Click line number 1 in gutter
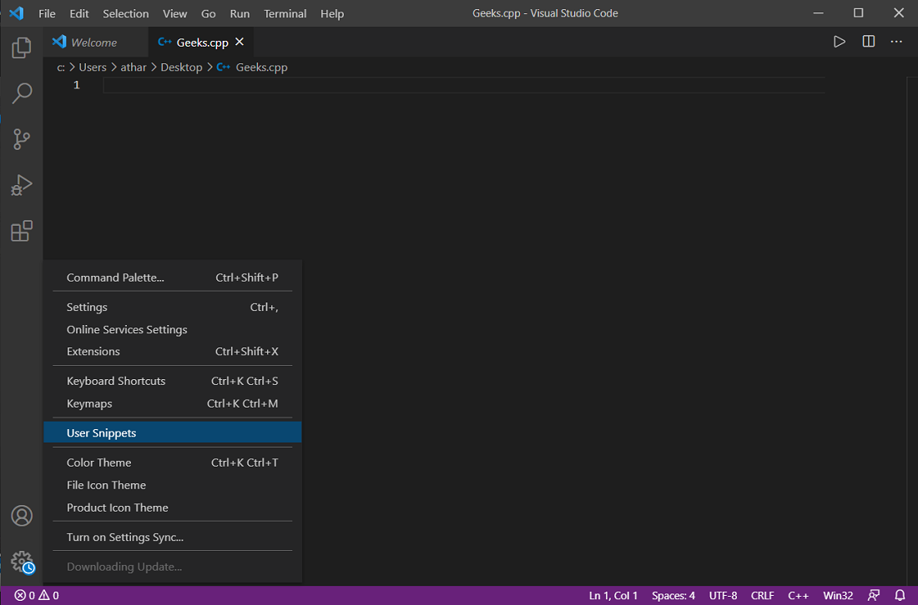Screen dimensions: 918x605 (x=77, y=85)
